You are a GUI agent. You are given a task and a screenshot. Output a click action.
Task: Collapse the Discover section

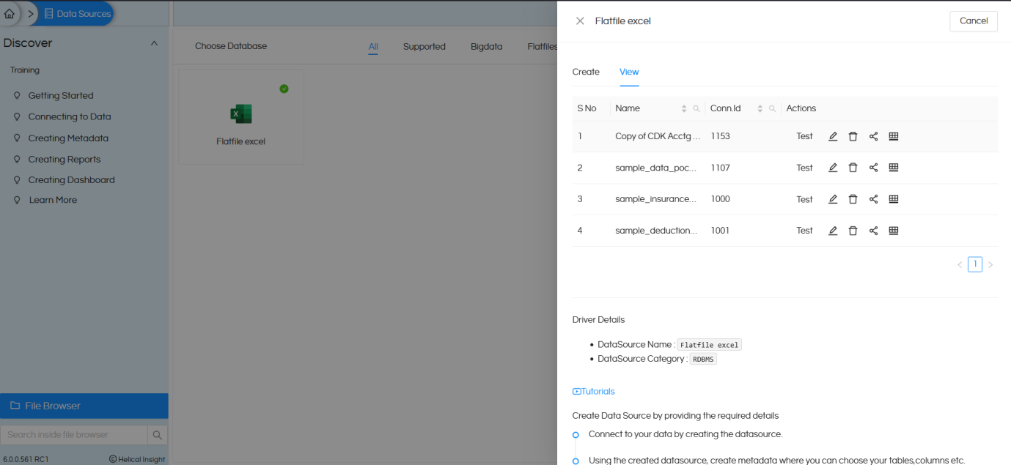coord(154,43)
